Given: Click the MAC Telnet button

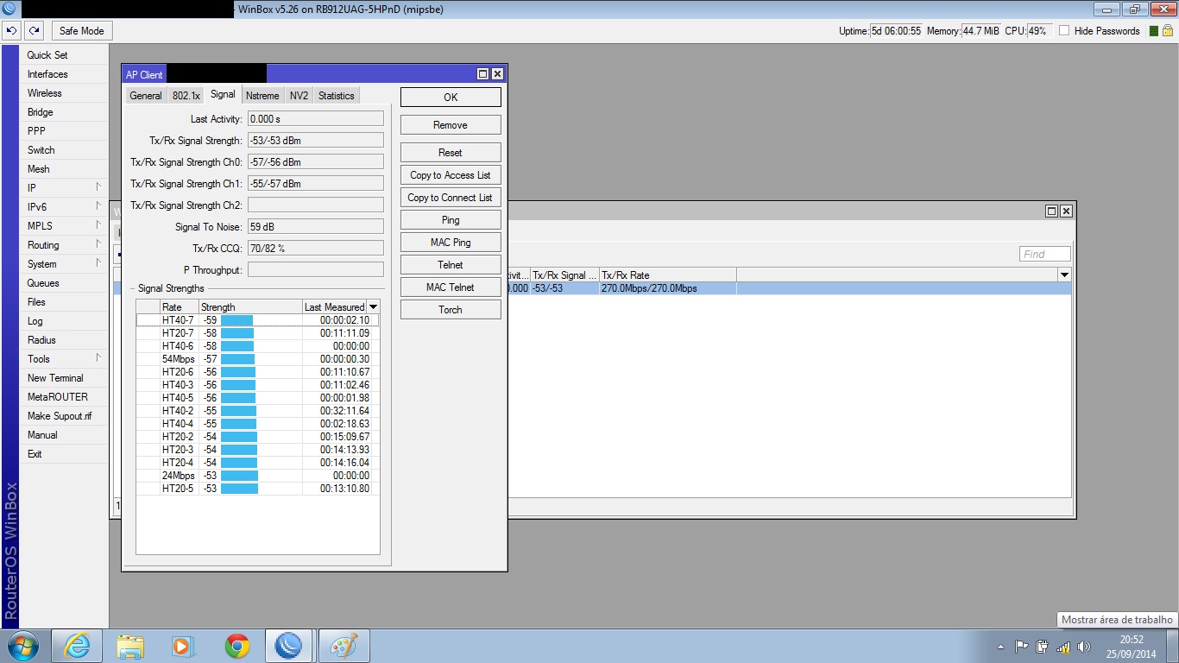Looking at the screenshot, I should click(451, 287).
